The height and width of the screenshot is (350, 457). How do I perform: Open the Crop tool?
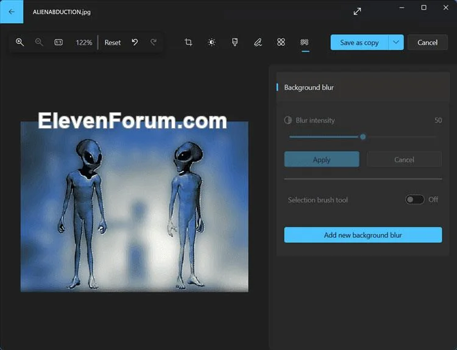tap(188, 42)
